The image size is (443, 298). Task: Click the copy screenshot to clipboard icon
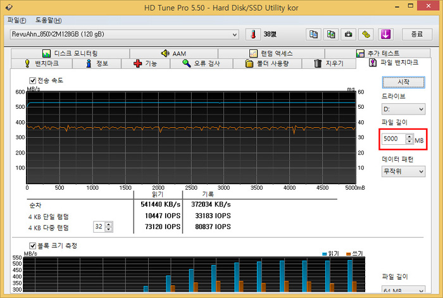pyautogui.click(x=331, y=34)
